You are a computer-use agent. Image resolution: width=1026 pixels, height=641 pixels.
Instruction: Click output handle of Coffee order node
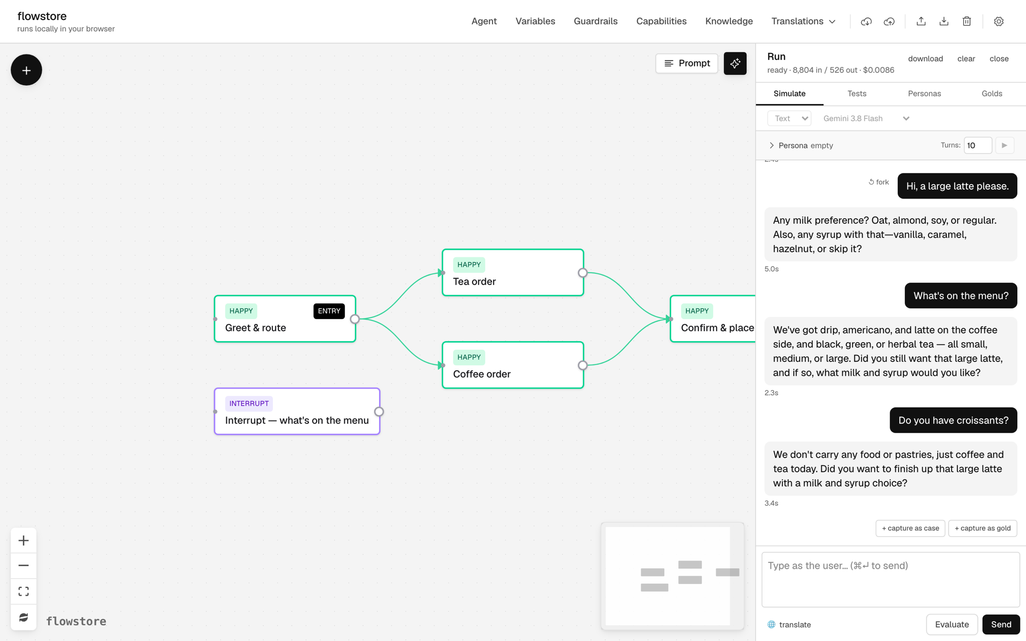point(582,365)
